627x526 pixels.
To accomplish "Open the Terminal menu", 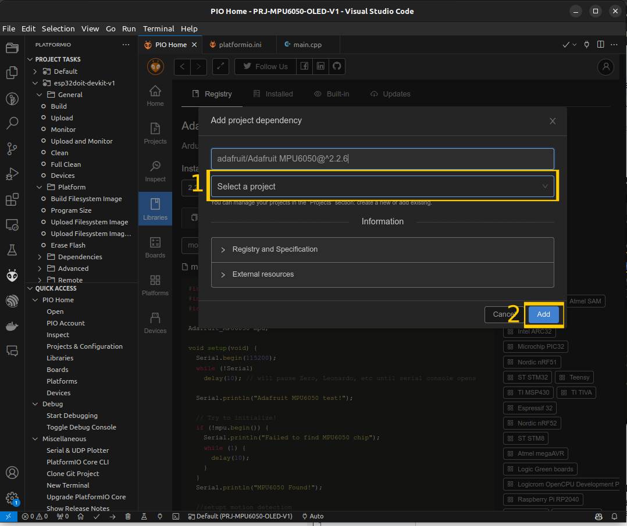I will click(x=158, y=29).
